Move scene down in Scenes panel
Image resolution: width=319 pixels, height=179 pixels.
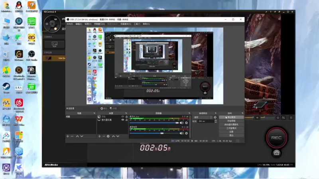pos(82,136)
